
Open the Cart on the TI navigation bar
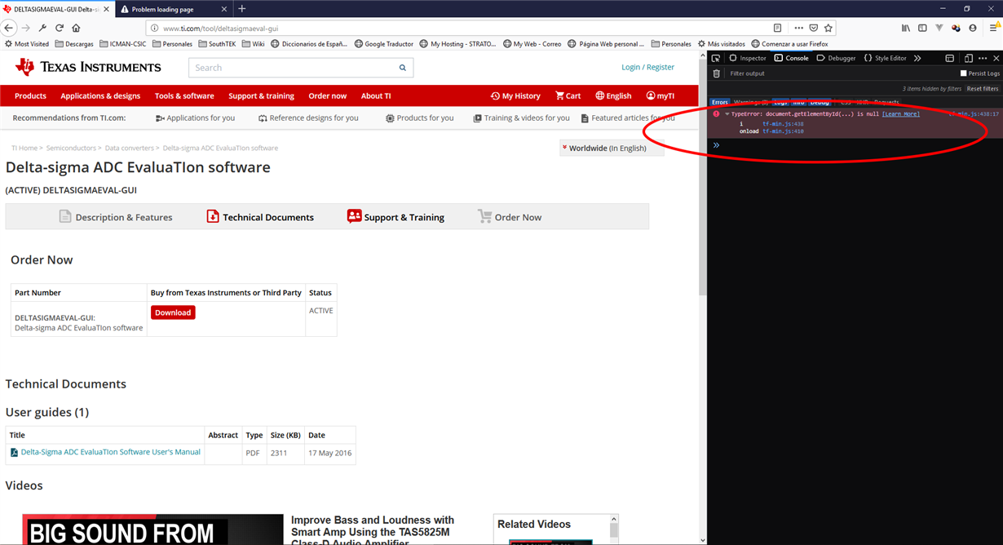[568, 95]
